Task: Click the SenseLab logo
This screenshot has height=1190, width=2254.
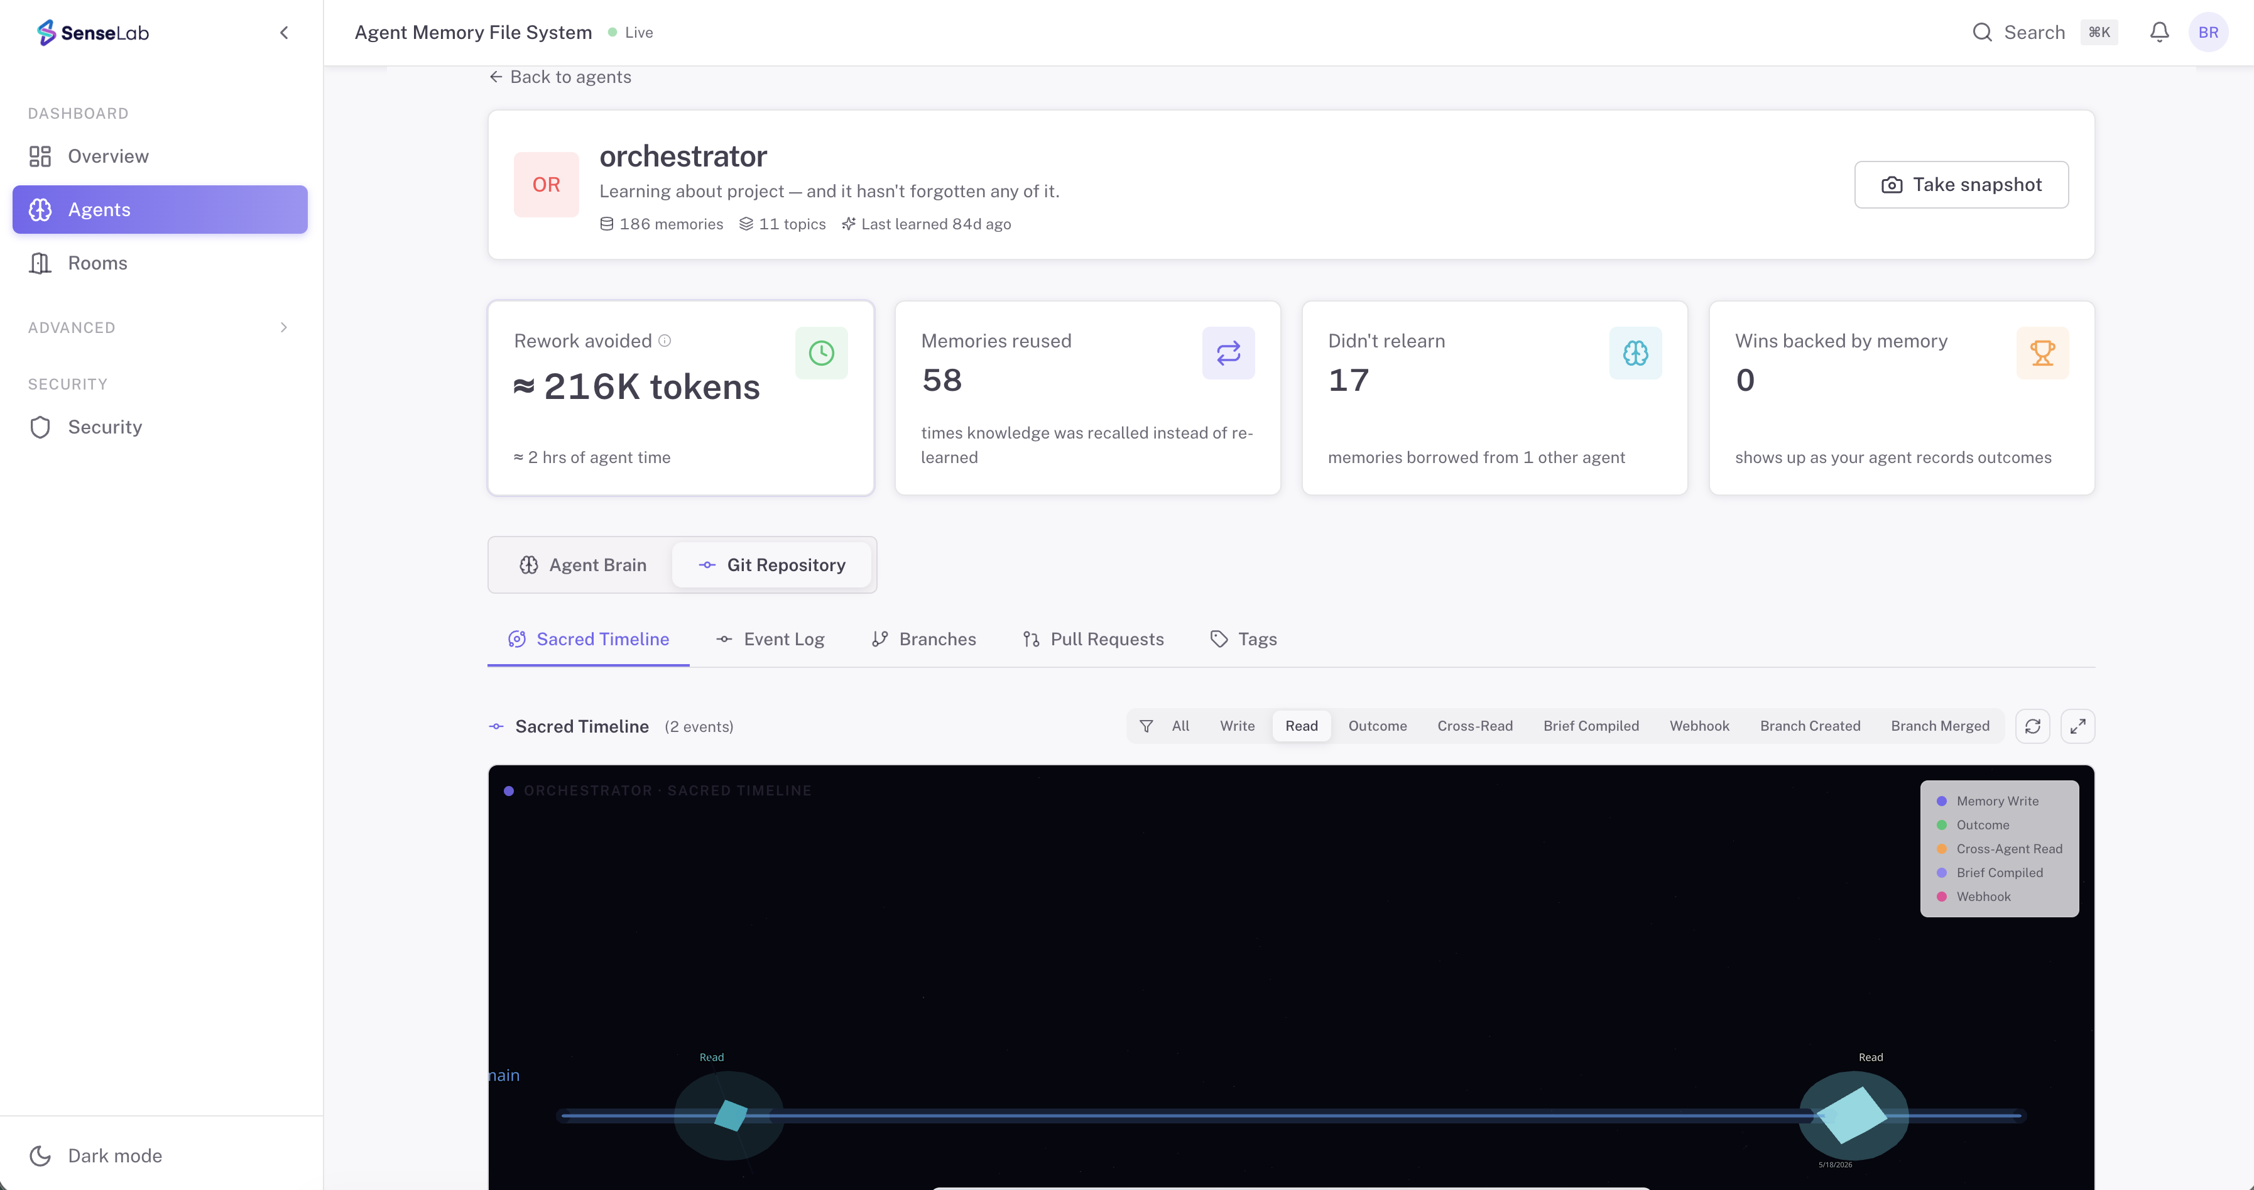Action: click(93, 33)
